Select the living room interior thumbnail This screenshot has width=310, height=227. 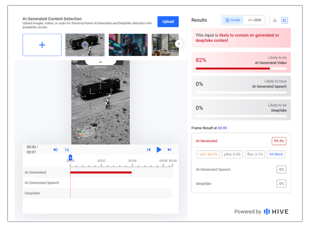click(x=165, y=45)
